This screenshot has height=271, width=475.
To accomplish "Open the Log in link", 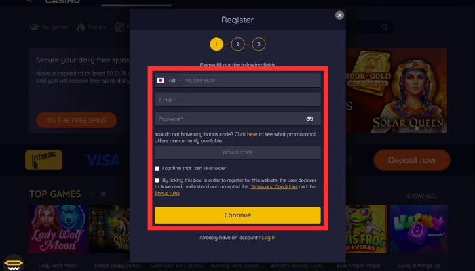I will tap(269, 238).
